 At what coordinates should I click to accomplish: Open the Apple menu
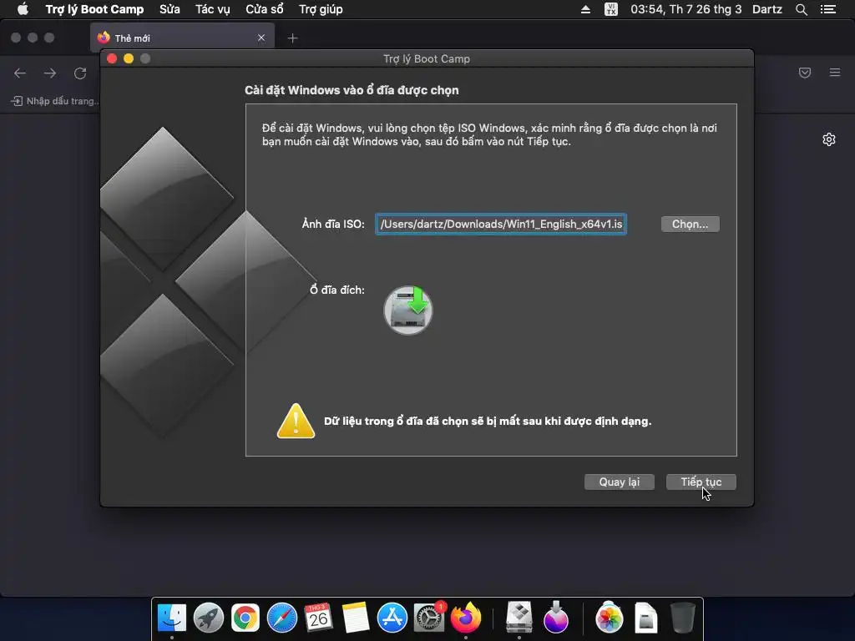coord(23,9)
